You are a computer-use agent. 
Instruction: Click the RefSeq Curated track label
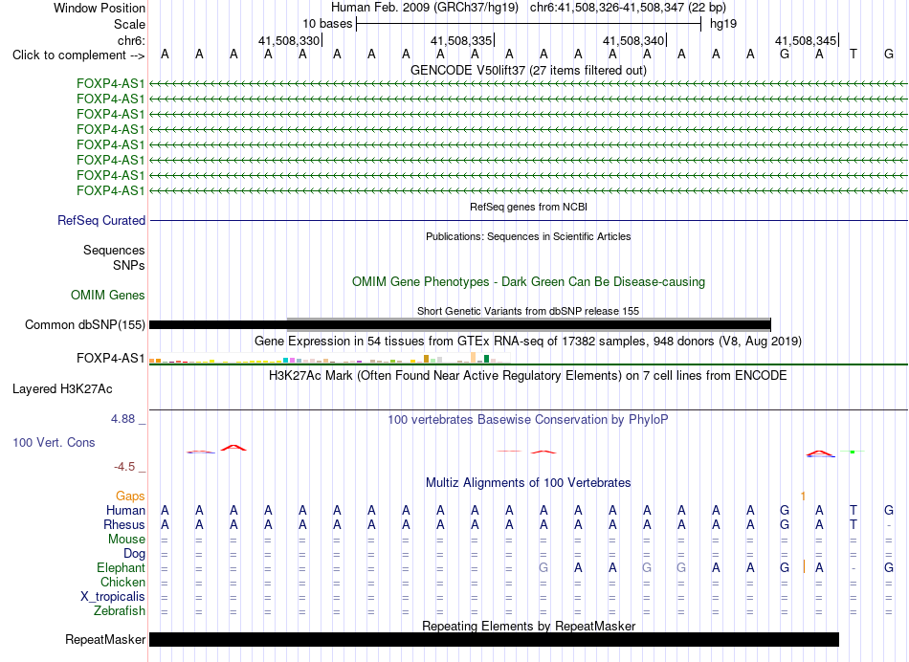tap(100, 220)
